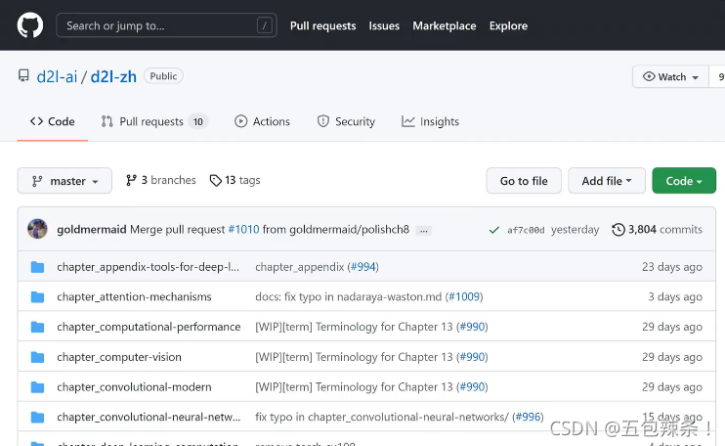Open docs: fix typo in nadaraya-waston.md commit

348,296
